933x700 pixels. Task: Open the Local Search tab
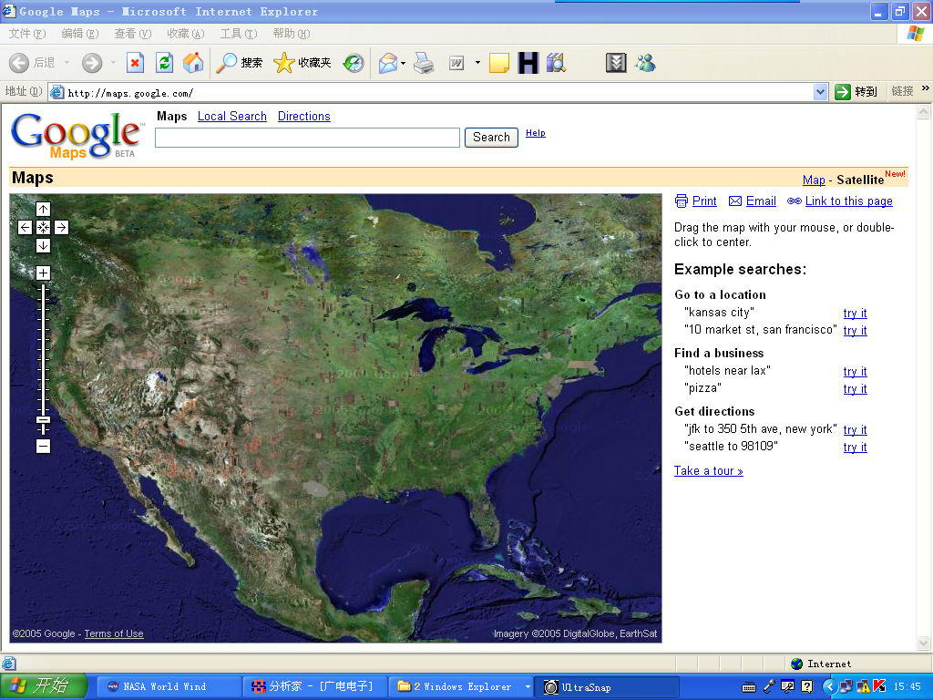coord(231,117)
